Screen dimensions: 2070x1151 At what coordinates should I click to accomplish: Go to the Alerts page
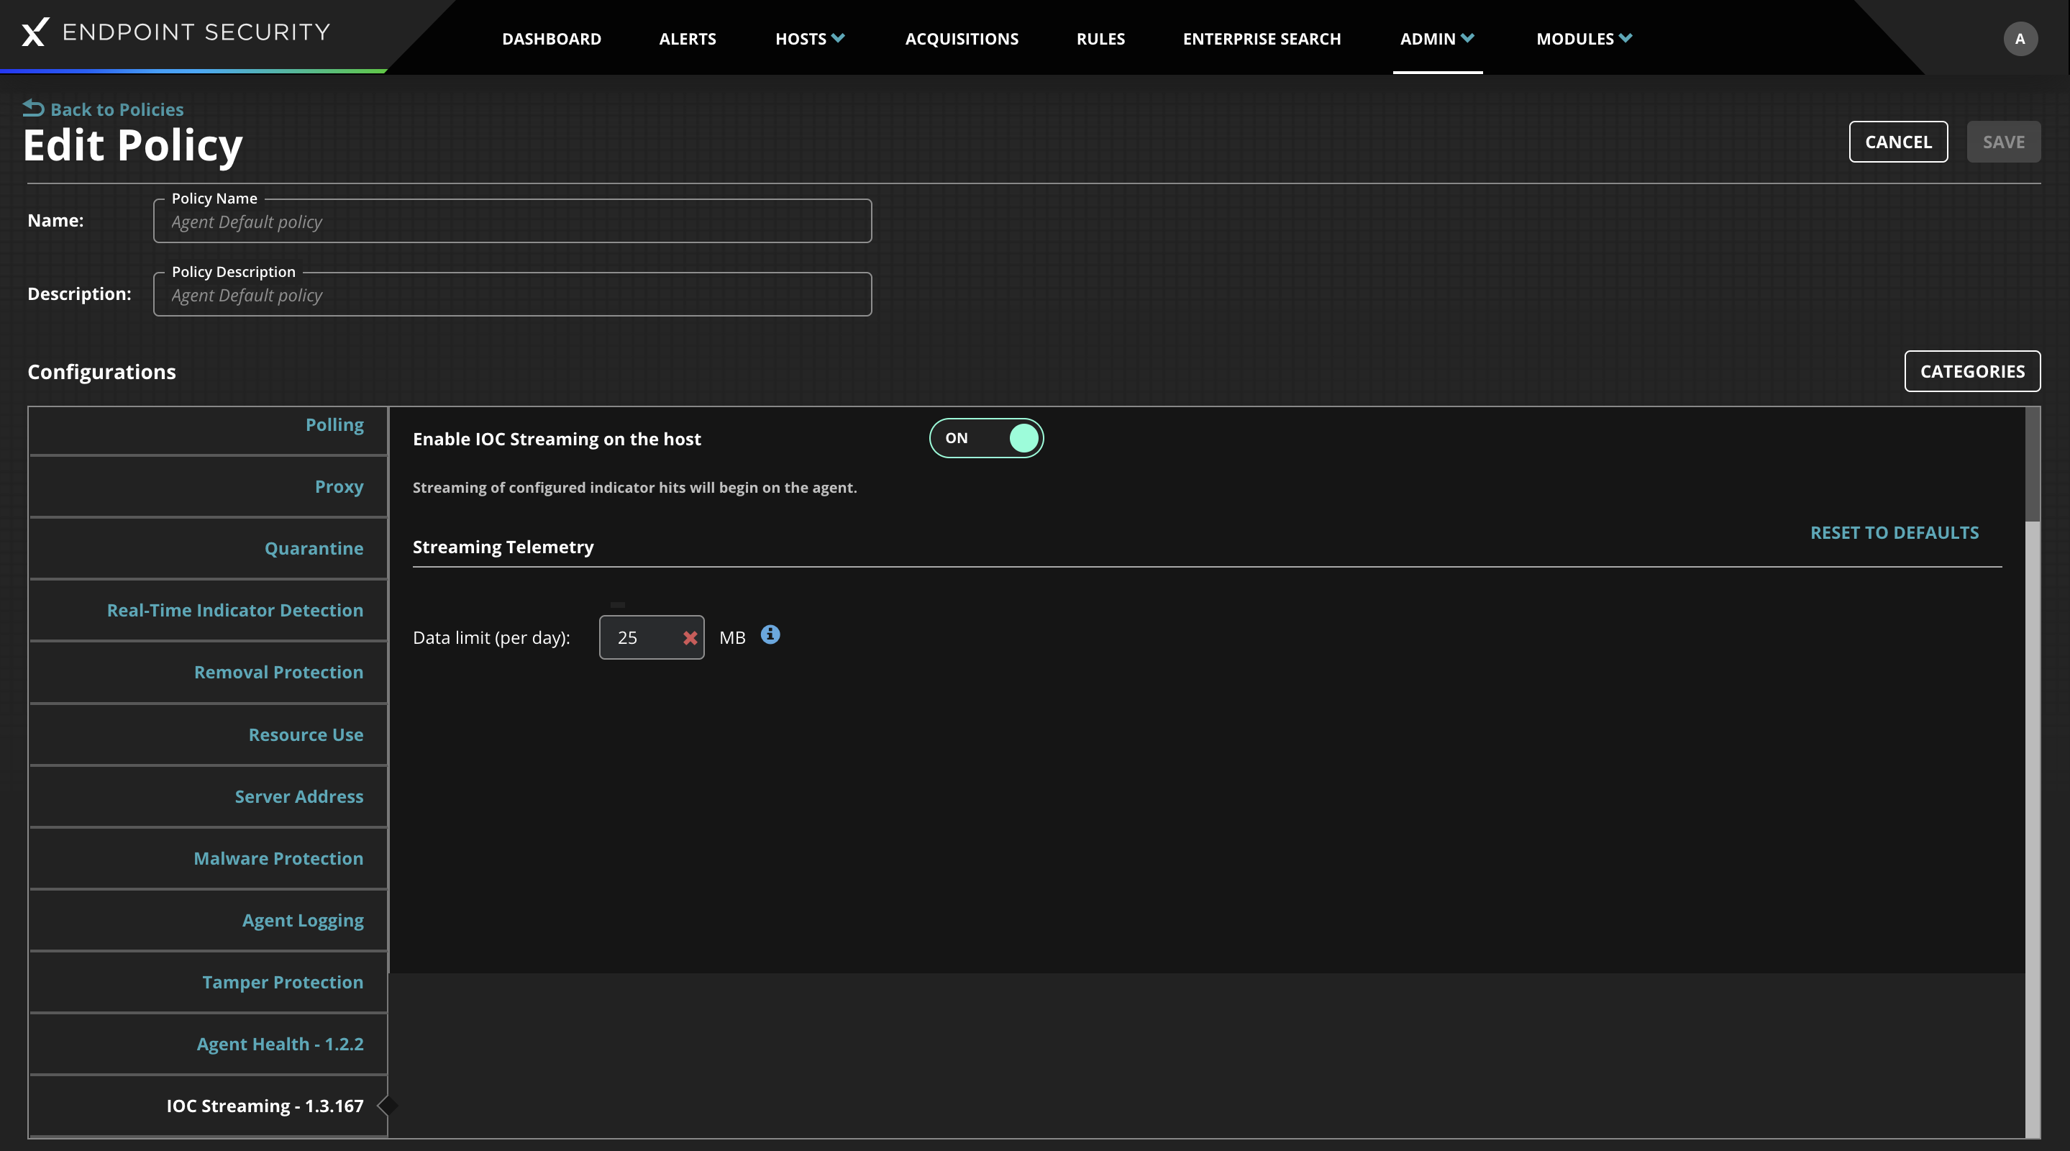687,39
